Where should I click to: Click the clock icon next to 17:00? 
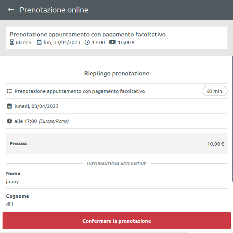tap(87, 42)
